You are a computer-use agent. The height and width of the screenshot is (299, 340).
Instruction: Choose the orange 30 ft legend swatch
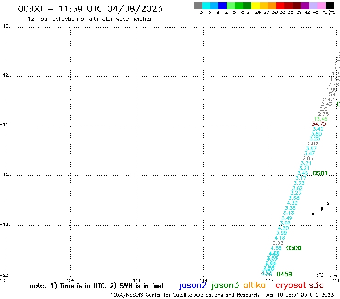pos(272,6)
